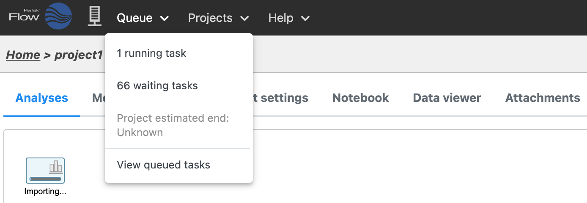This screenshot has width=587, height=203.
Task: Go to the Attachments tab
Action: pos(543,98)
